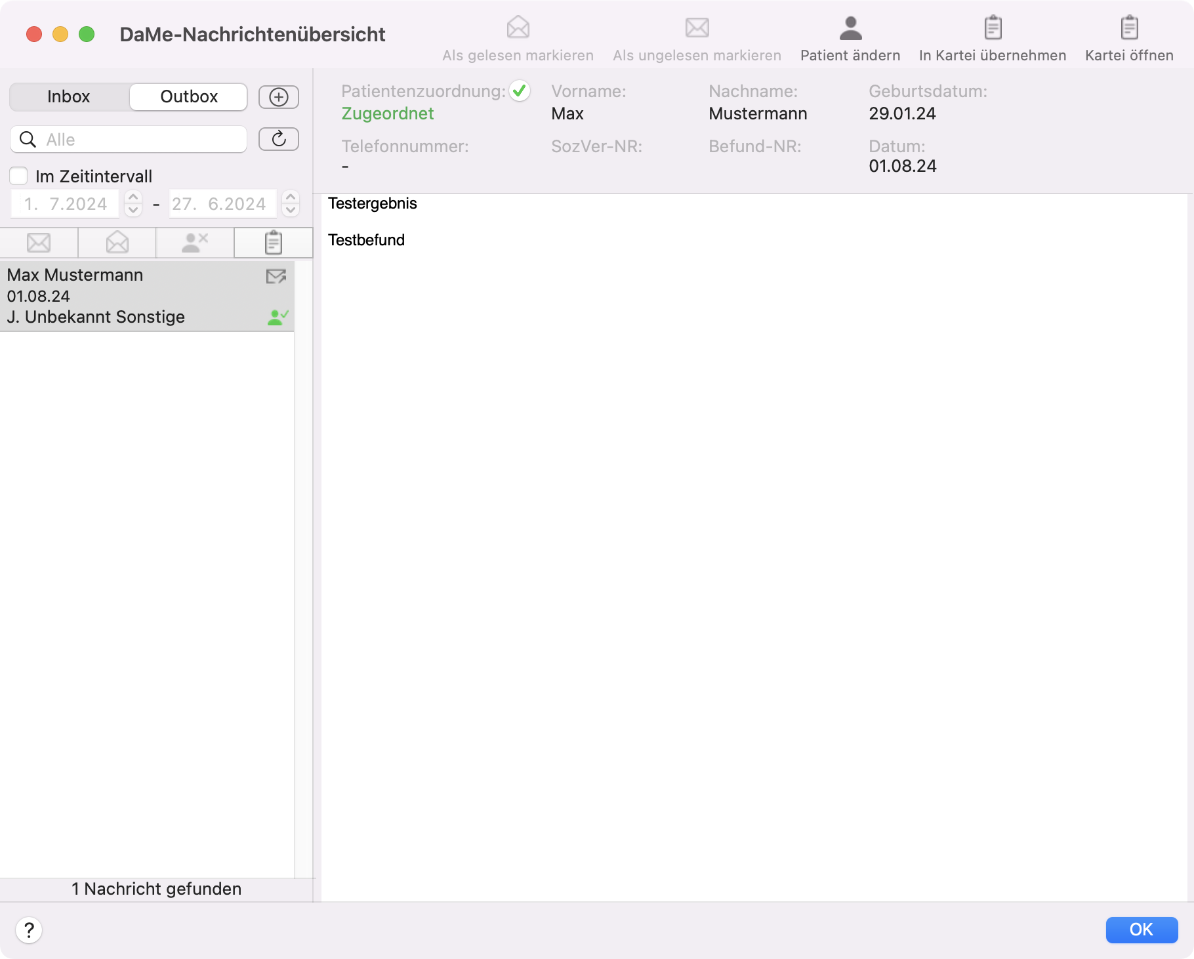Click the sent envelope icon on Max Mustermann row
Image resolution: width=1194 pixels, height=959 pixels.
pos(276,277)
